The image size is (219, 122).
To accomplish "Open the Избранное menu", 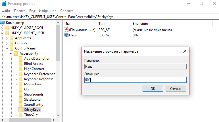I will coord(47,11).
